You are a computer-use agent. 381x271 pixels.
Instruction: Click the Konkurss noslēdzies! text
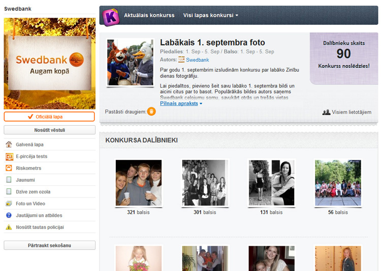(344, 66)
